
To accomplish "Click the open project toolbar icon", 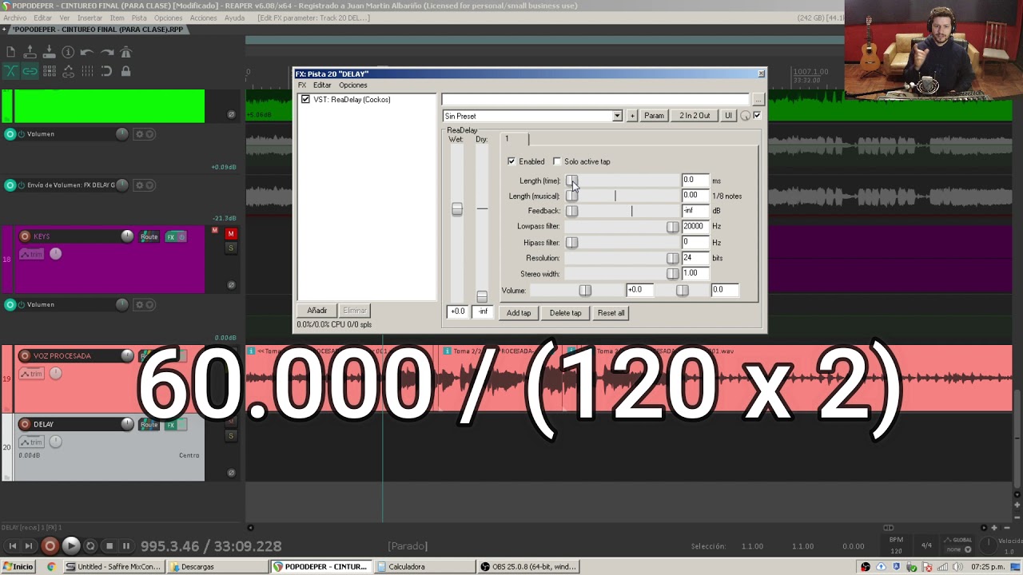I will pos(30,53).
